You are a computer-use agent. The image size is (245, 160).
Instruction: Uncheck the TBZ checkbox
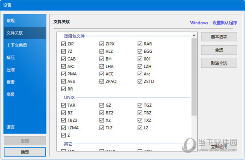pos(140,113)
